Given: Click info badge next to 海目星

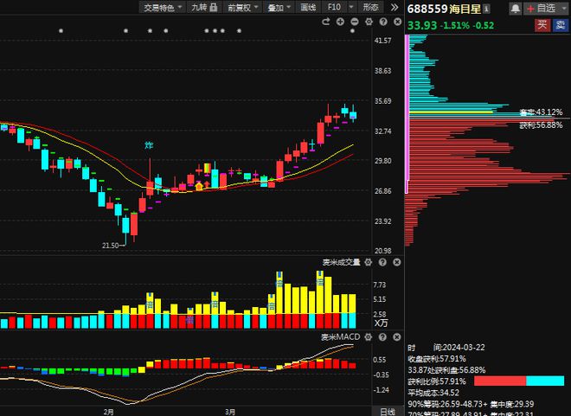Looking at the screenshot, I should tap(486, 10).
